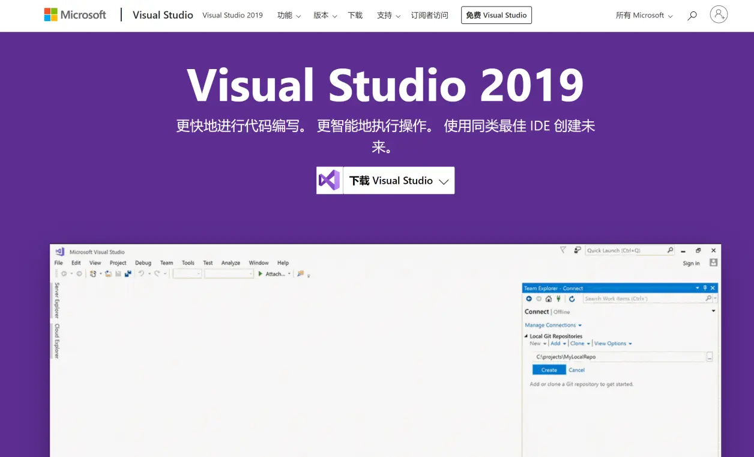The width and height of the screenshot is (754, 457).
Task: Click the 订阅者访问 link
Action: click(x=430, y=16)
